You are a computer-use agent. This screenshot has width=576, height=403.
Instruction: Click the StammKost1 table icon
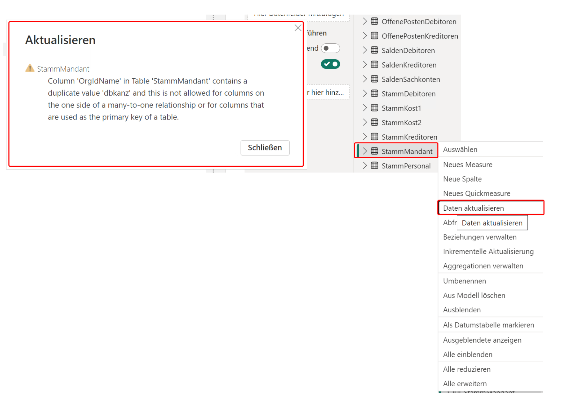pyautogui.click(x=374, y=108)
